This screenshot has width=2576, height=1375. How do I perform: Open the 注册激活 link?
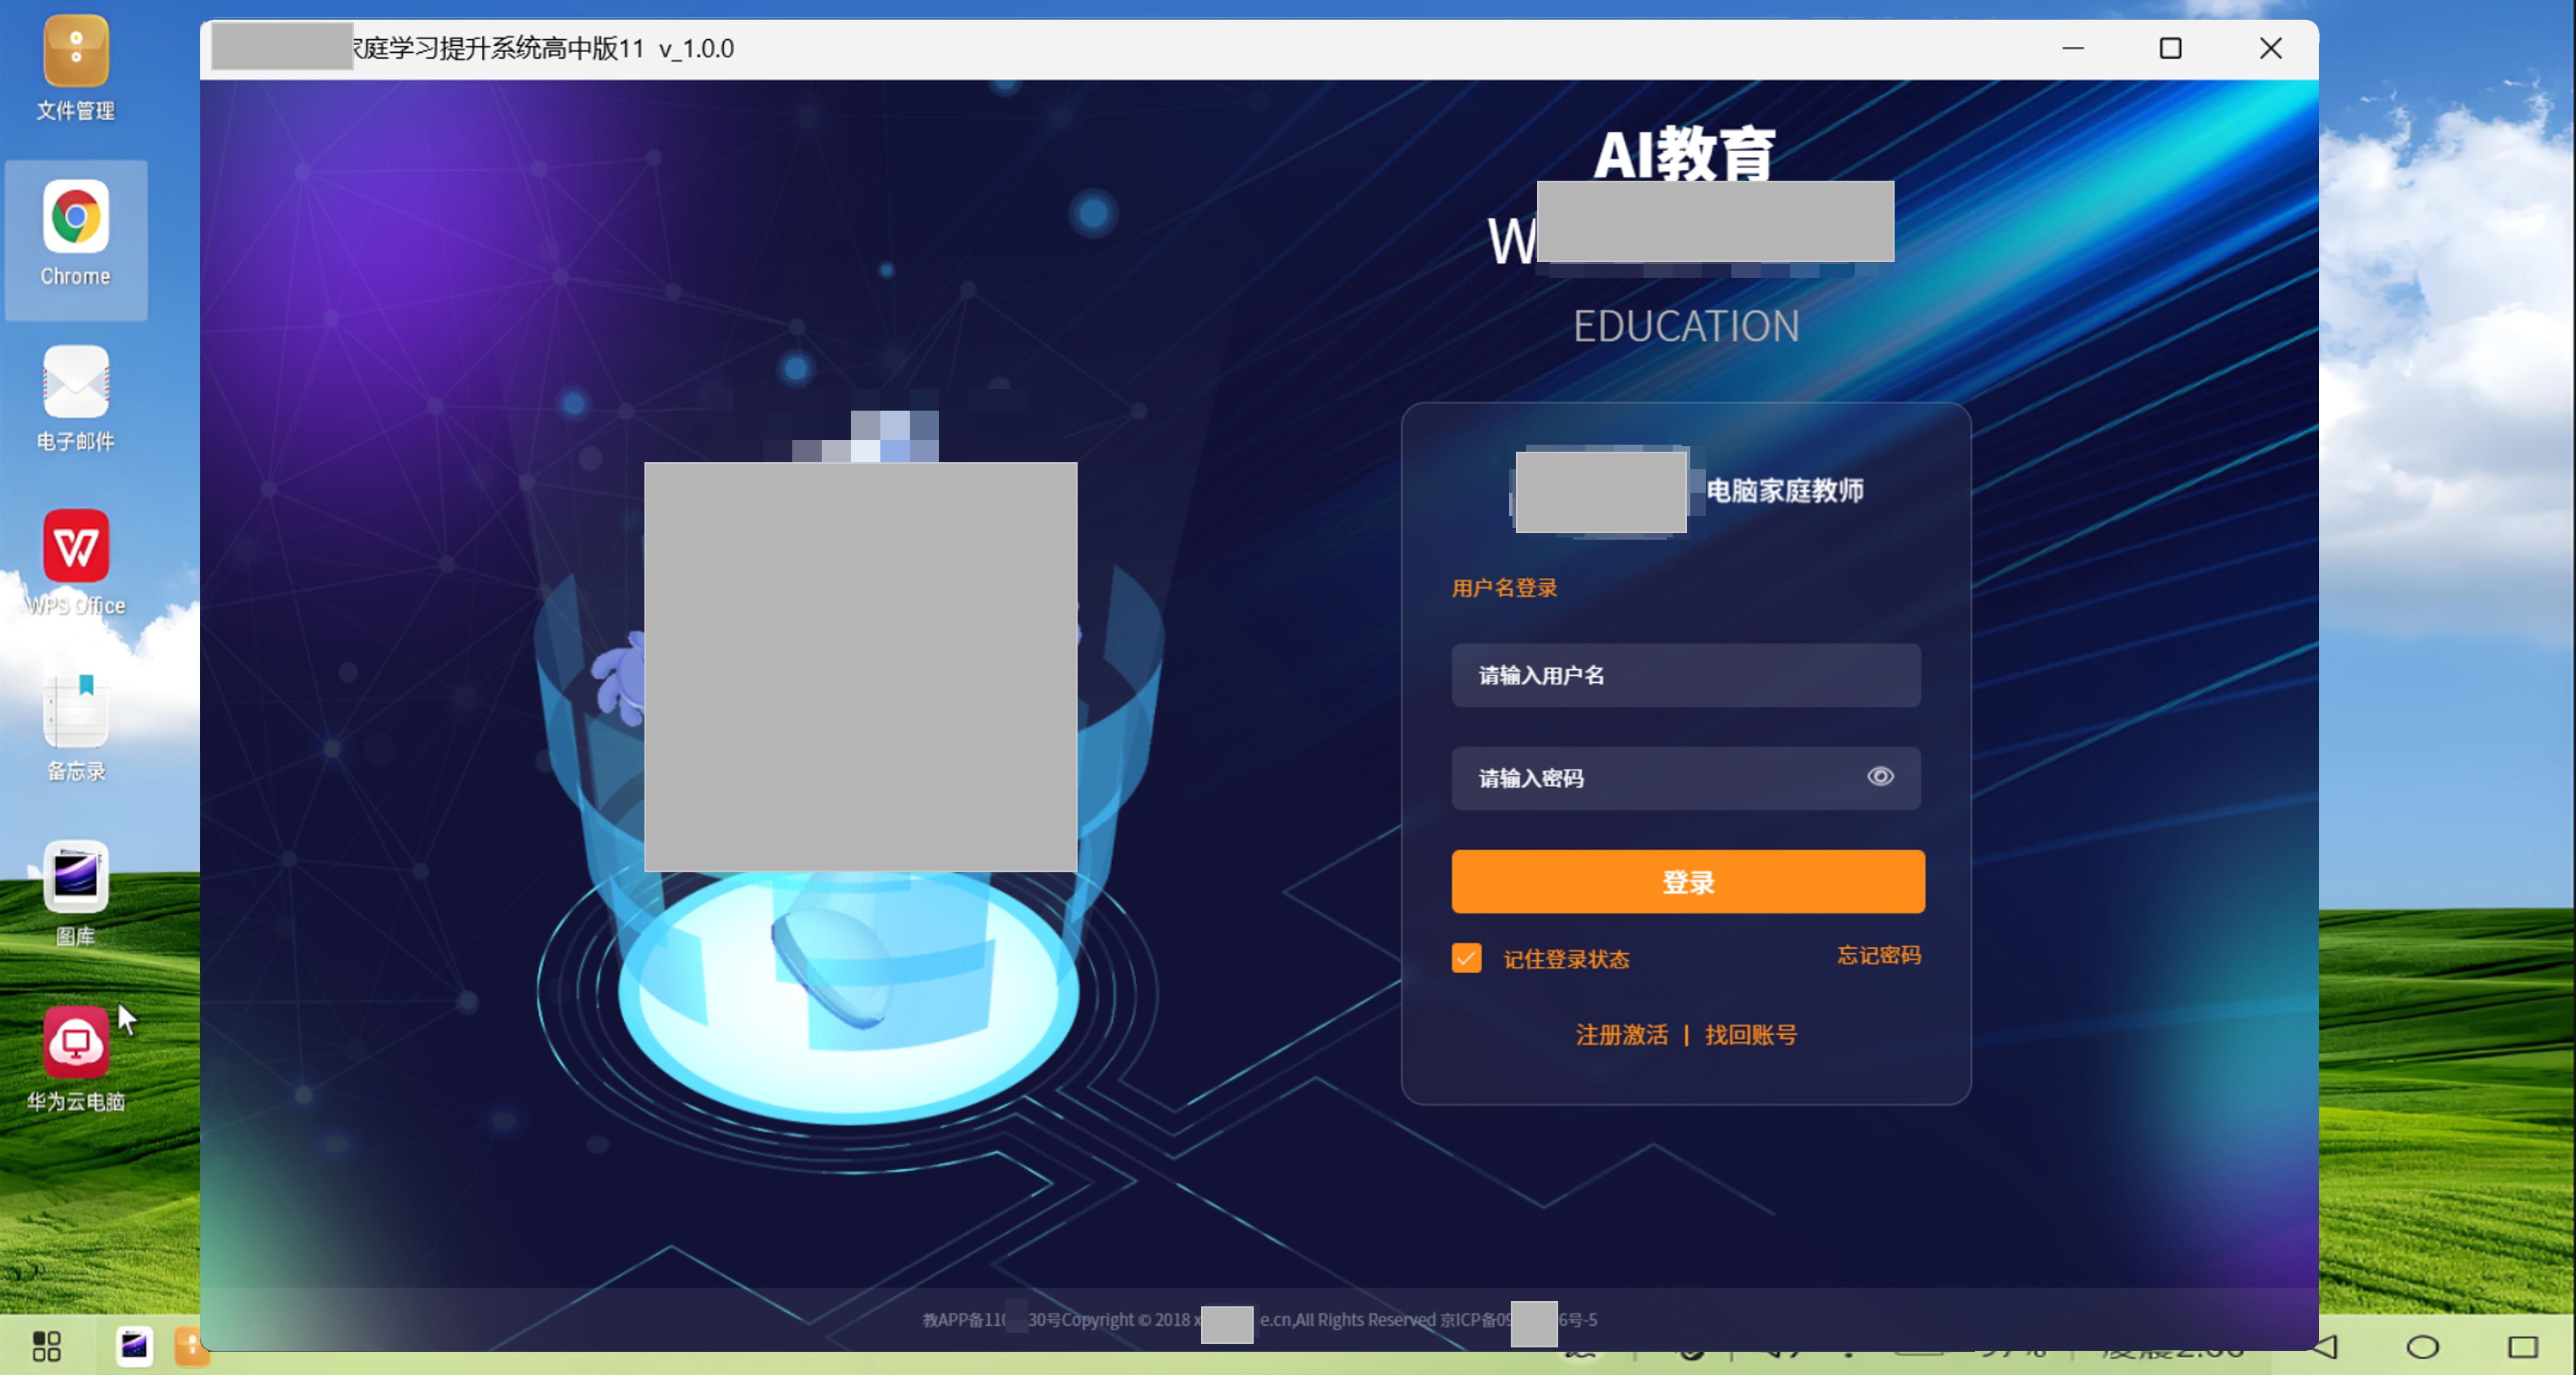1621,1034
